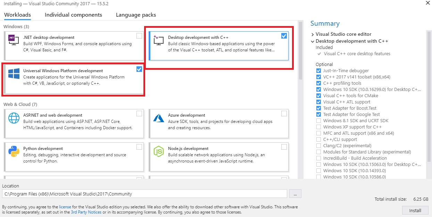Enable Clang/C2 (experimental) option

318,145
